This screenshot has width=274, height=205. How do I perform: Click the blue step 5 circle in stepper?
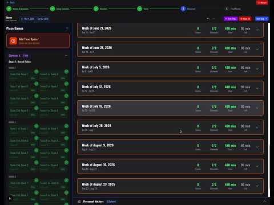[x=183, y=9]
